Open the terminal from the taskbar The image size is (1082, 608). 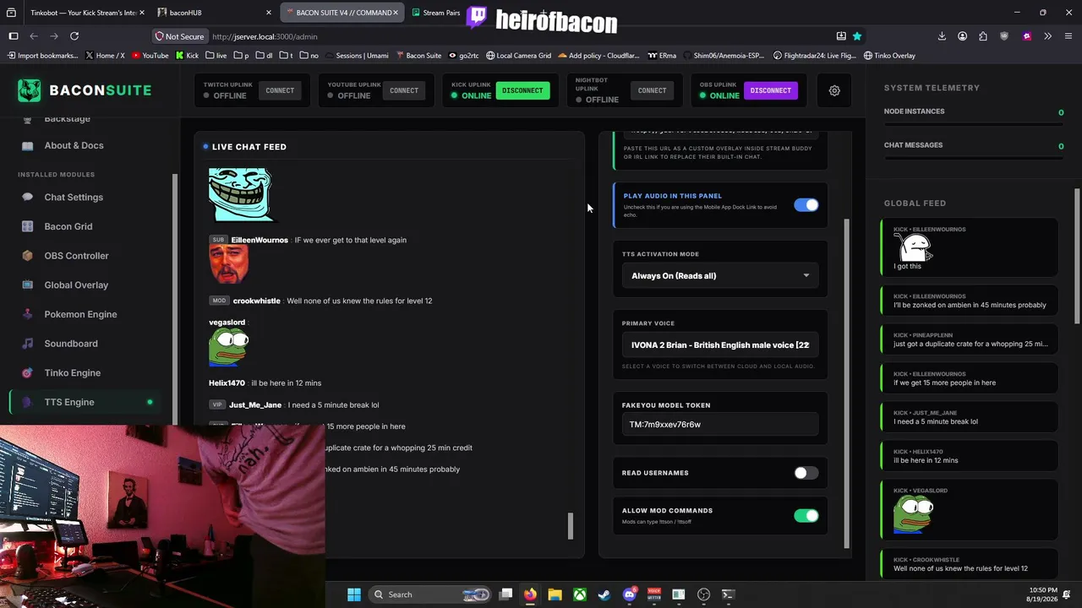(x=728, y=594)
